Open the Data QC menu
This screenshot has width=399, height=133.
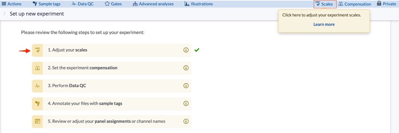[x=82, y=4]
